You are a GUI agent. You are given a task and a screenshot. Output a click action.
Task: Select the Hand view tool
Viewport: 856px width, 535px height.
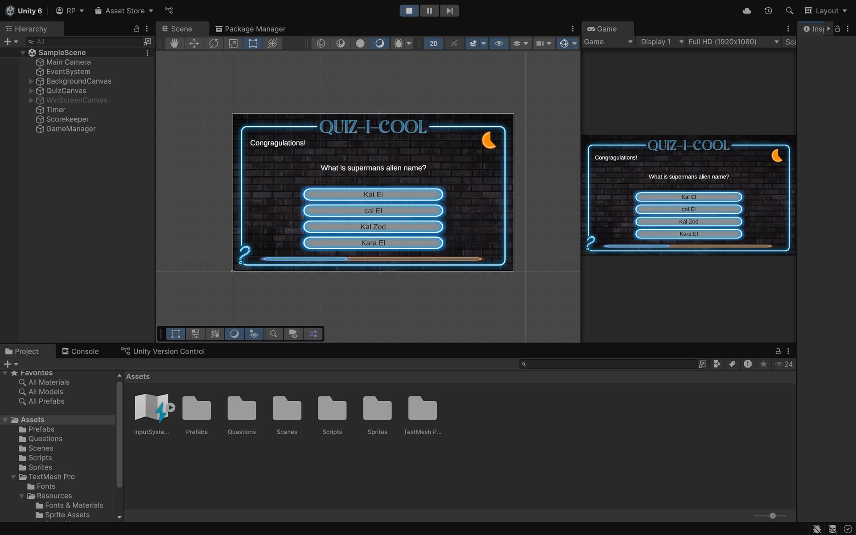coord(174,43)
